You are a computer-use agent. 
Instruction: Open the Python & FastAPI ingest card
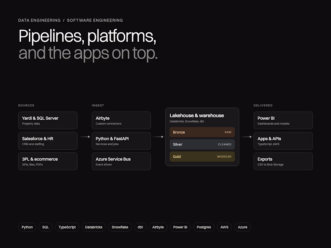click(121, 141)
